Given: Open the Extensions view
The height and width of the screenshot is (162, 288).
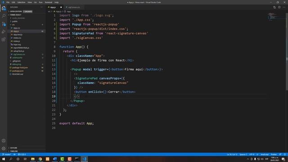Looking at the screenshot, I should tap(4, 39).
